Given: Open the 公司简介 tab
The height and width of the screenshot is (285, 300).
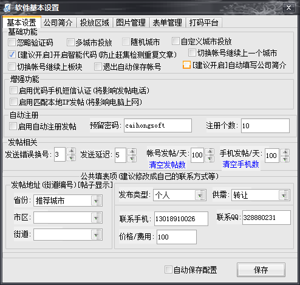Looking at the screenshot, I should coord(58,22).
